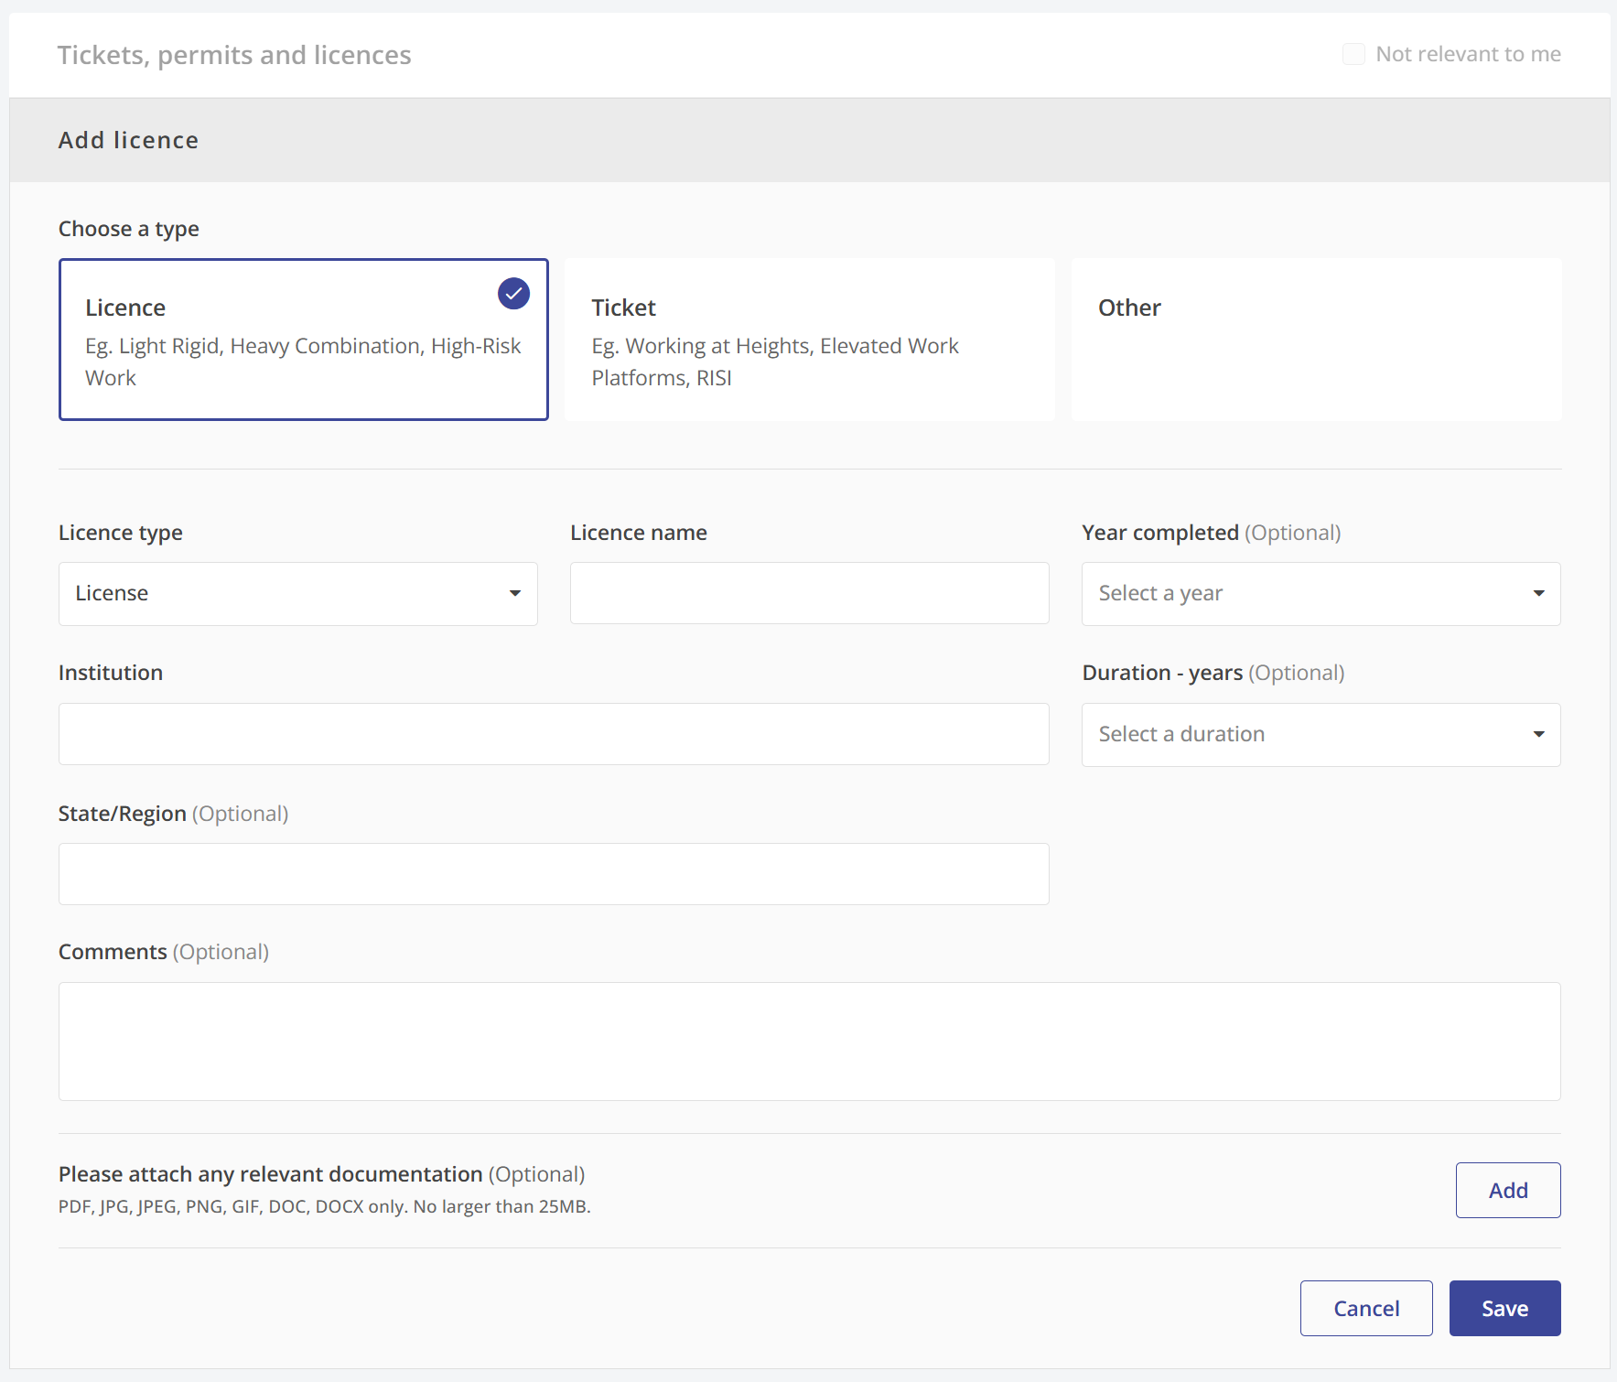The height and width of the screenshot is (1382, 1617).
Task: Click the Select a year caret arrow
Action: click(x=1538, y=594)
